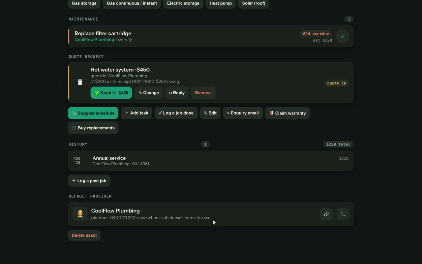Click the plumber avatar icon in Default Provider
422x264 pixels.
pos(80,214)
